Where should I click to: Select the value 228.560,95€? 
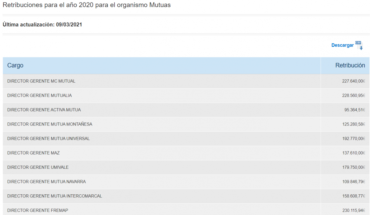353,96
